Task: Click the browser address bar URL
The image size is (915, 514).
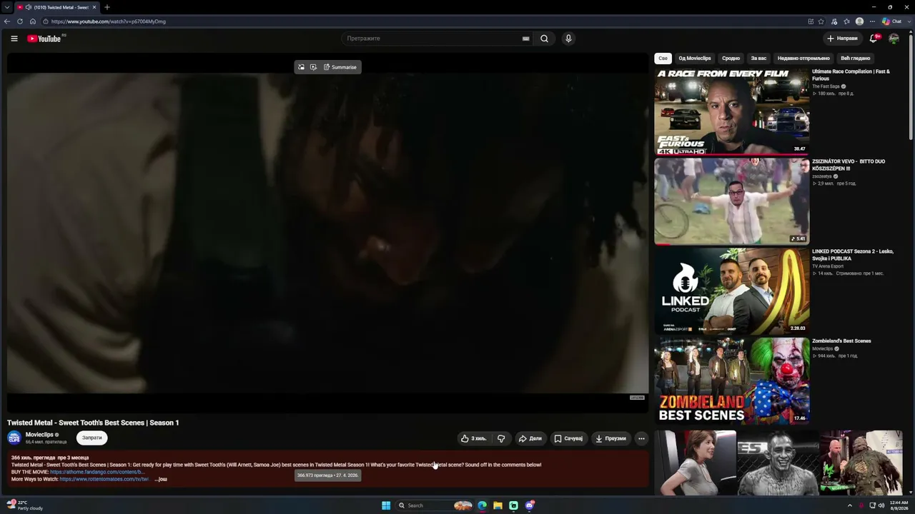Action: [x=109, y=21]
